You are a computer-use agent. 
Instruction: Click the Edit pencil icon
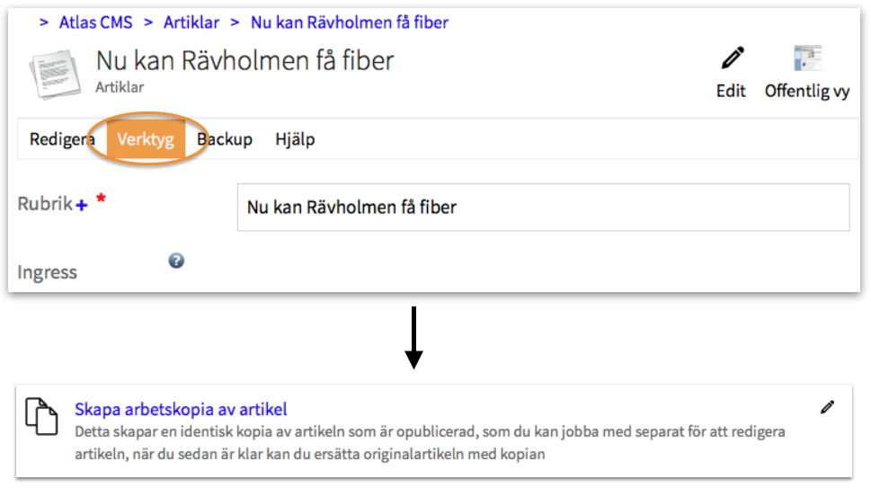733,58
